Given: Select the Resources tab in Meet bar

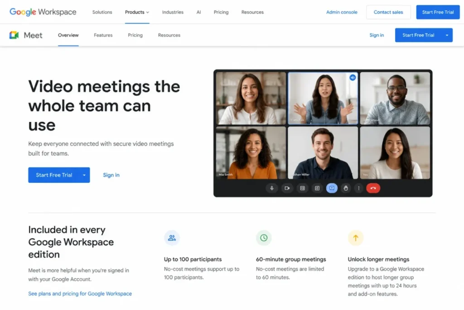Looking at the screenshot, I should pos(169,35).
